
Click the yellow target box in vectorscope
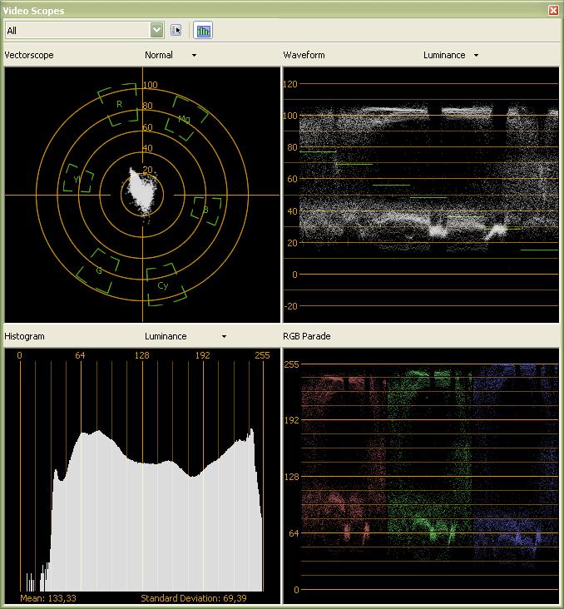(77, 178)
